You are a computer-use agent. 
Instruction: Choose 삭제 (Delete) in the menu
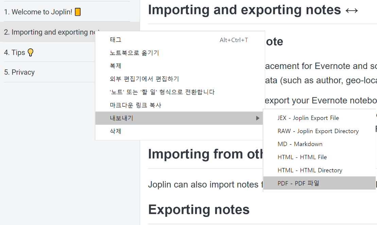point(179,131)
